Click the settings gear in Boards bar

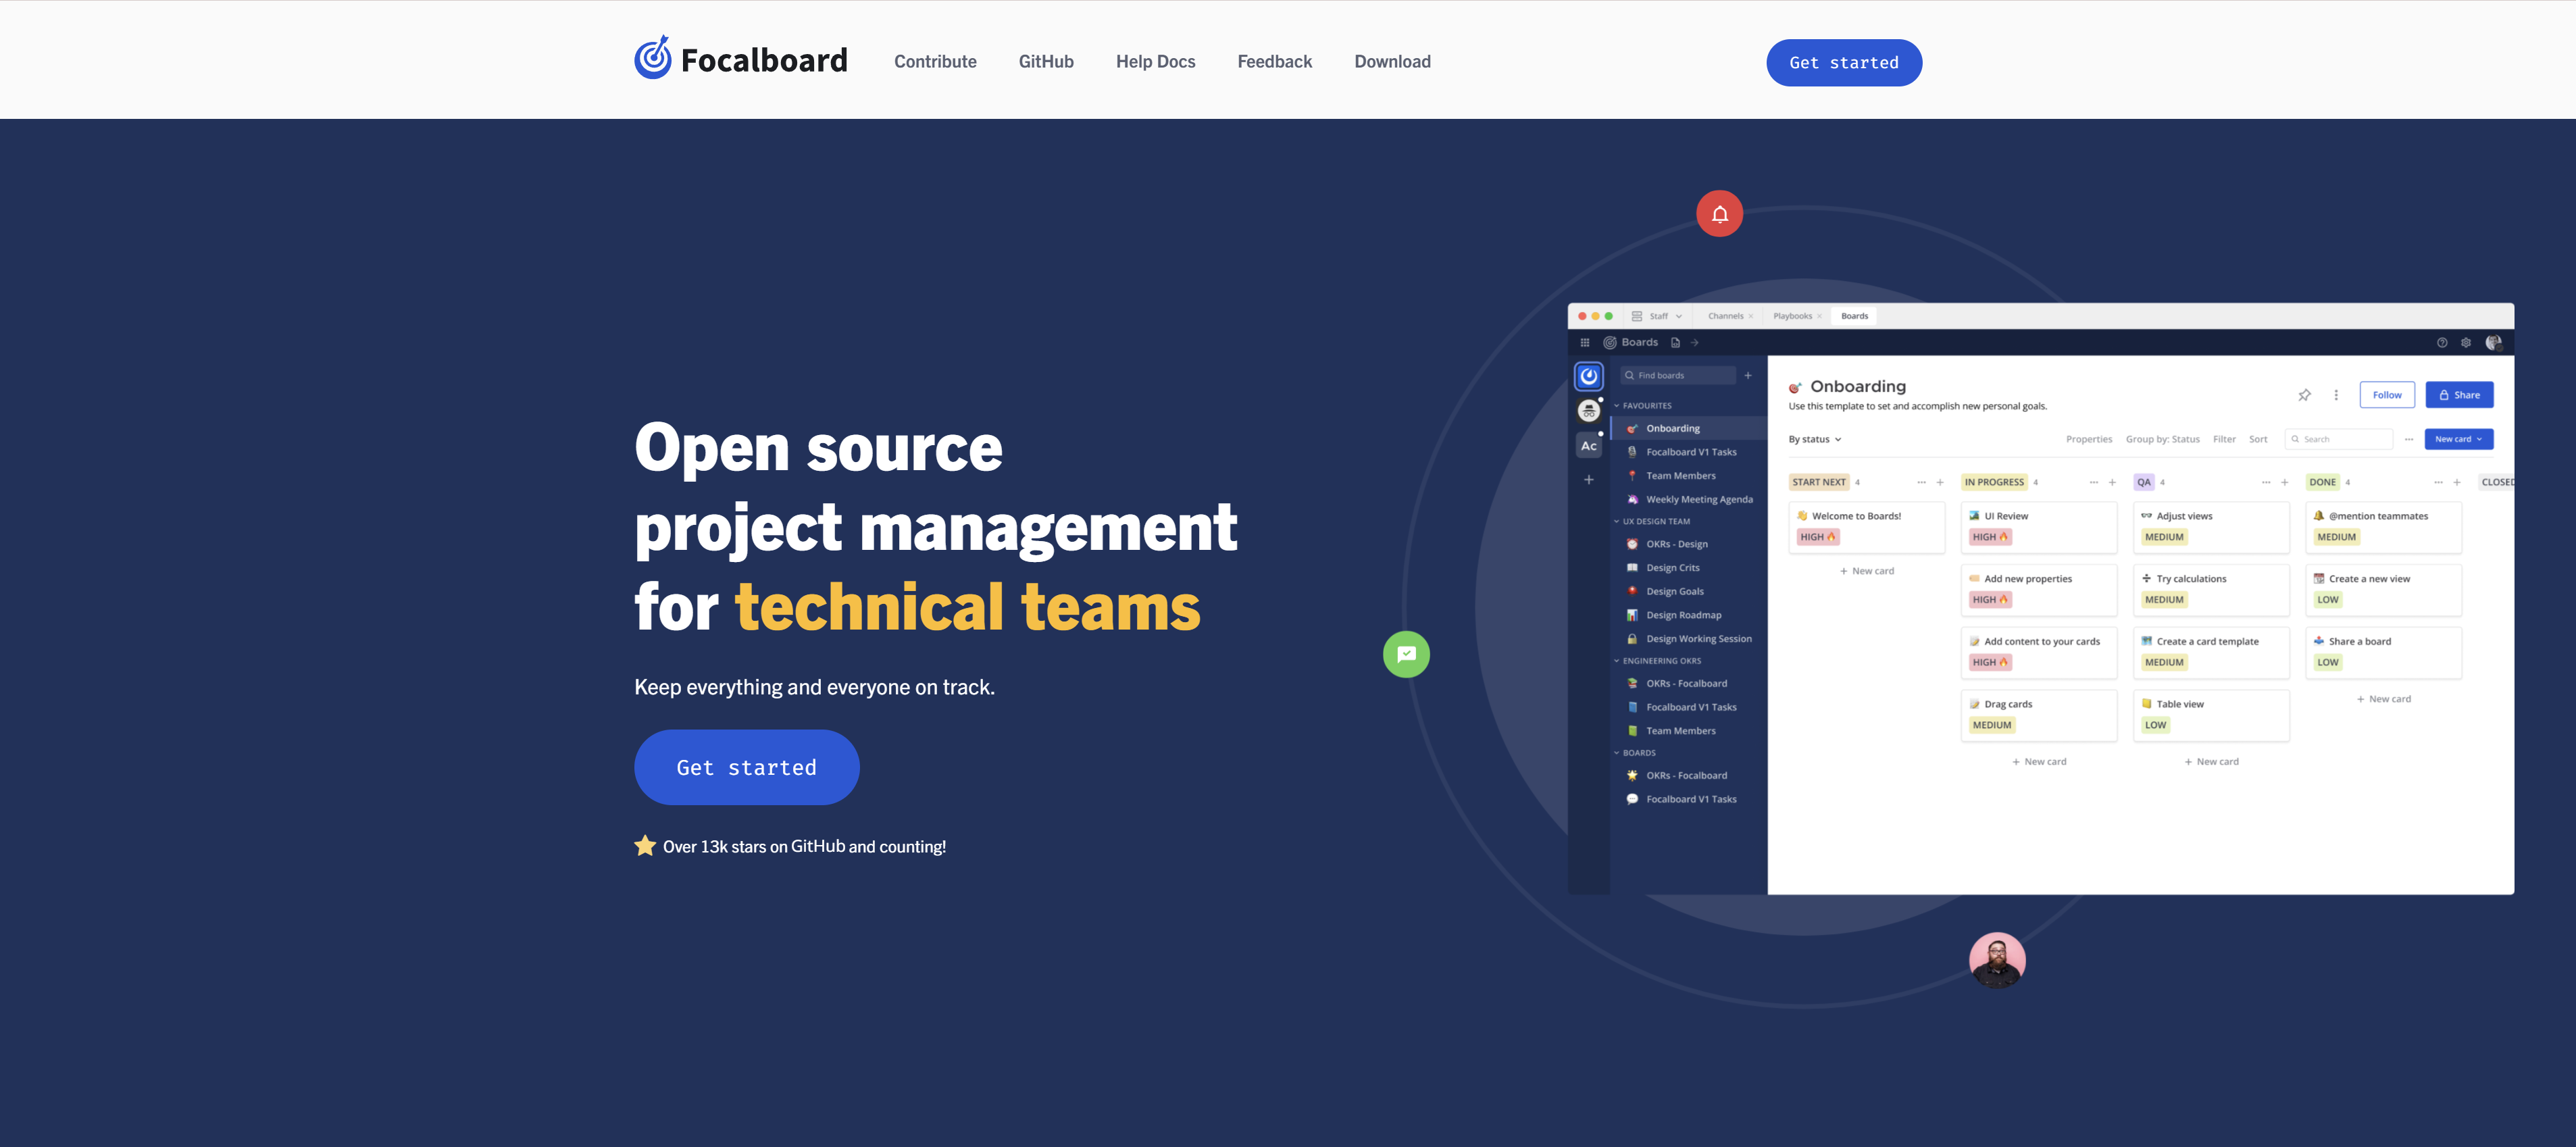[x=2465, y=343]
